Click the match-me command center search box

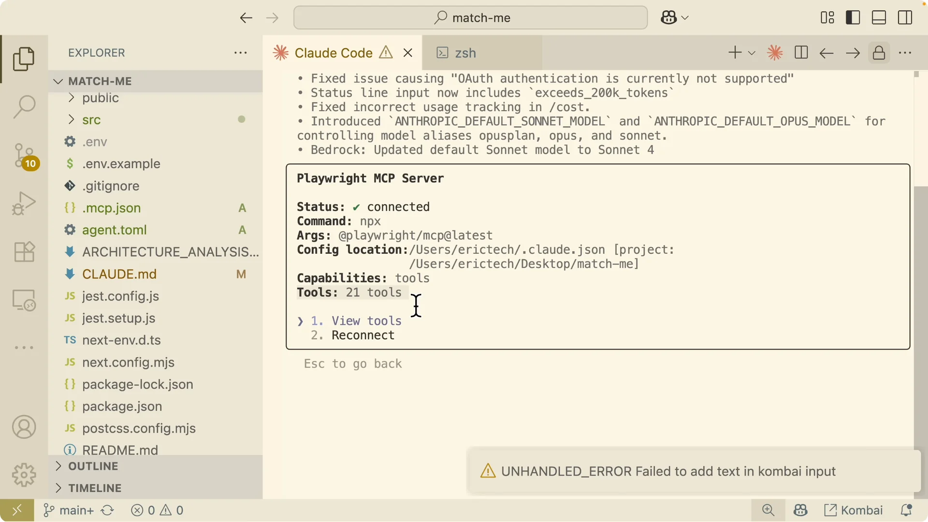[x=470, y=18]
